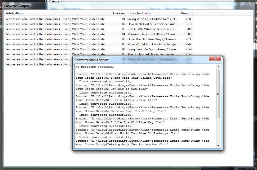Select the 'What Would You Give In Exchange' row
Image resolution: width=257 pixels, height=170 pixels.
pos(98,44)
